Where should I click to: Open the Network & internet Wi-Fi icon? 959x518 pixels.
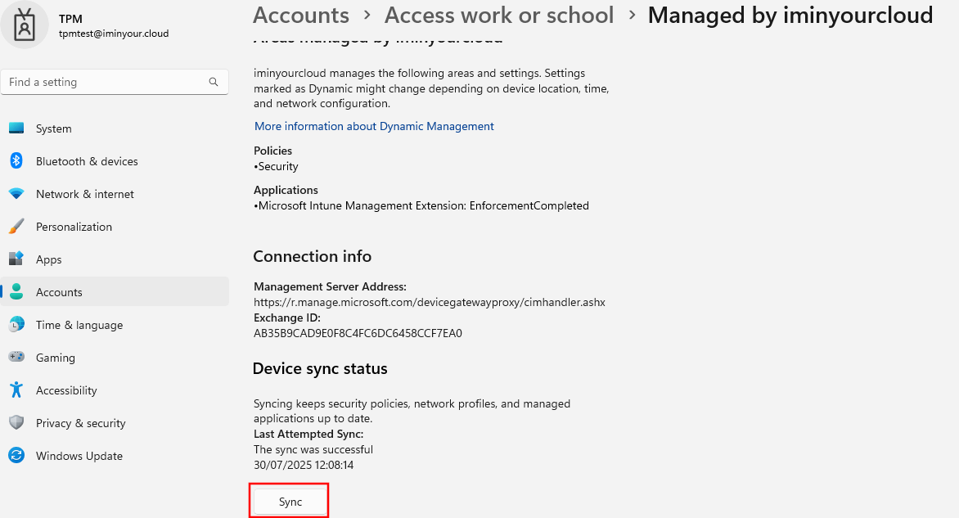pyautogui.click(x=16, y=194)
